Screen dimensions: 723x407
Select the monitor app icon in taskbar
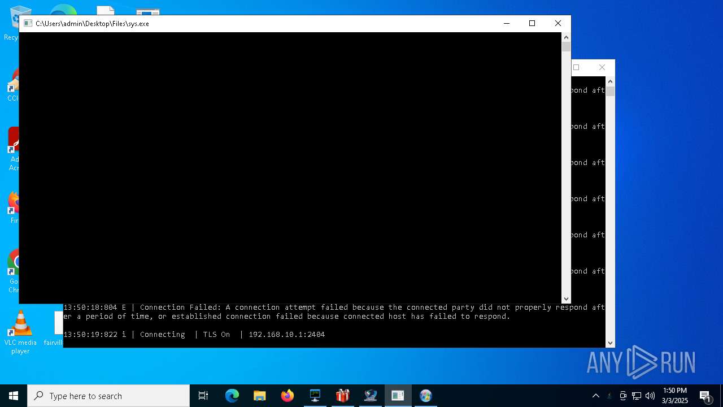315,396
